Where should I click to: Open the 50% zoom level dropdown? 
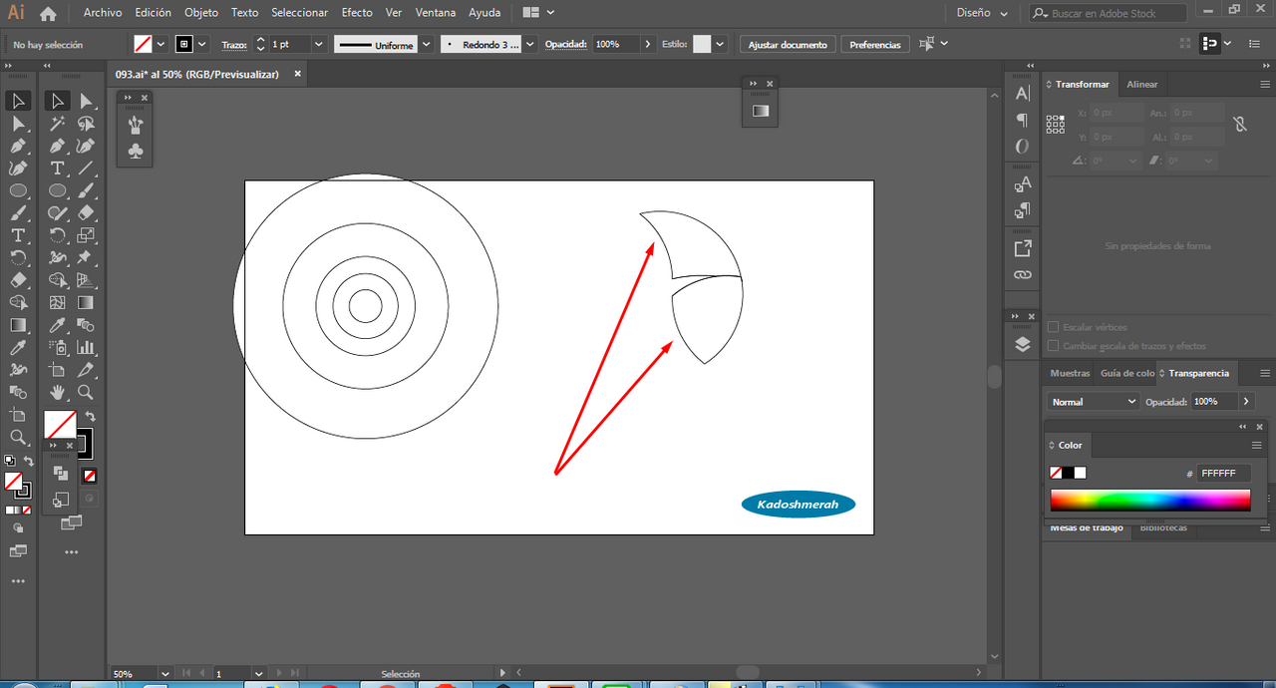pos(163,674)
